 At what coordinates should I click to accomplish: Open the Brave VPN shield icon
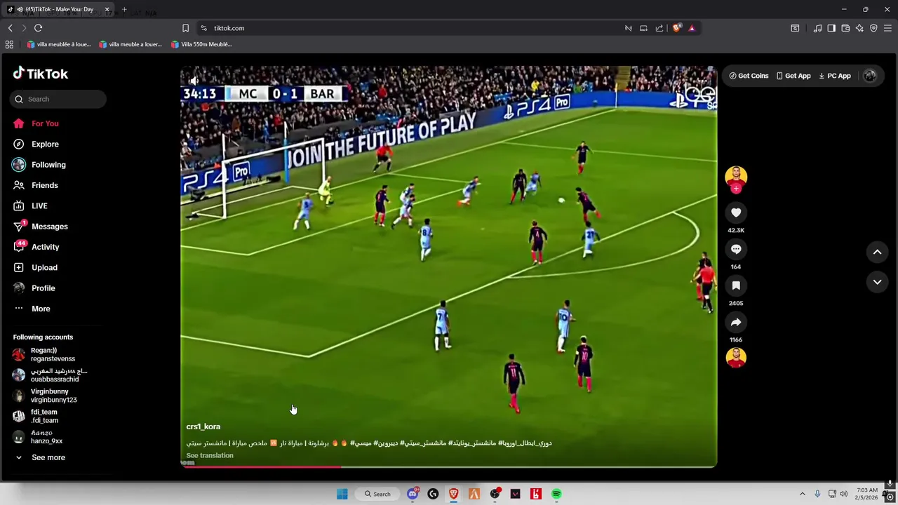[873, 28]
